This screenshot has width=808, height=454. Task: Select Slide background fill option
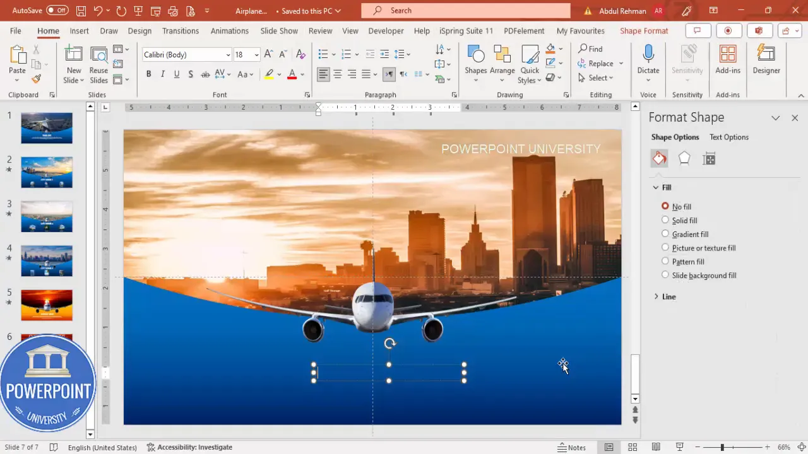pos(665,275)
